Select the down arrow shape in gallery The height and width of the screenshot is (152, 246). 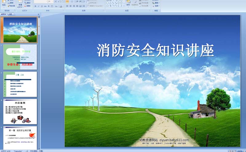coord(121,3)
